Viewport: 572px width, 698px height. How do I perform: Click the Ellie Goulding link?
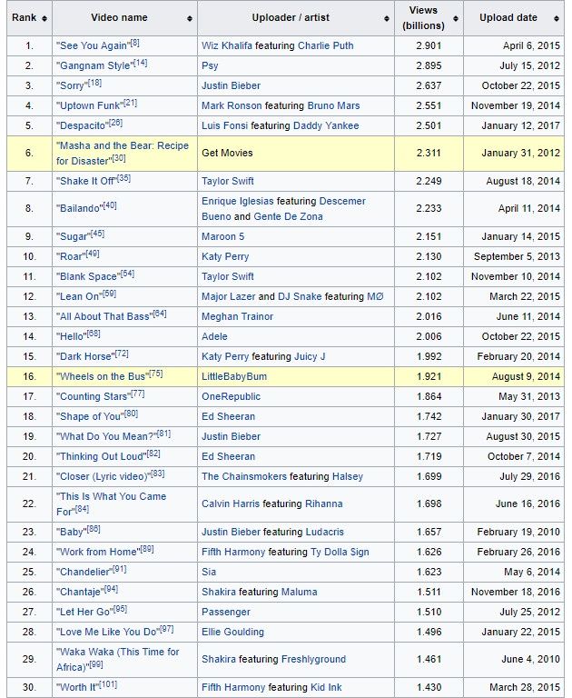click(232, 633)
